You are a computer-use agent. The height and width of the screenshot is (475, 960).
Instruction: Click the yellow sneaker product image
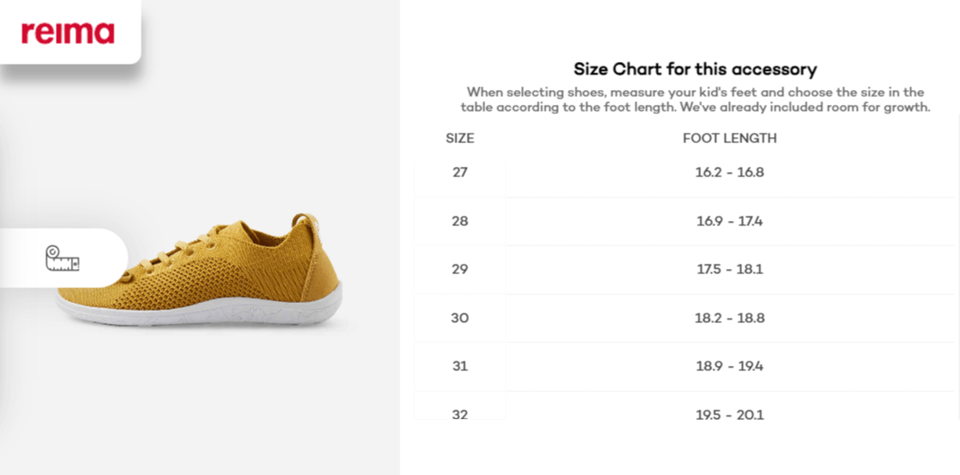[x=199, y=270]
